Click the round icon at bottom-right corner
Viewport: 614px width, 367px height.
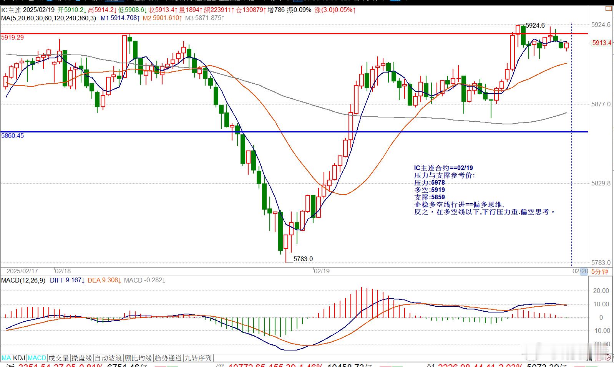point(608,357)
